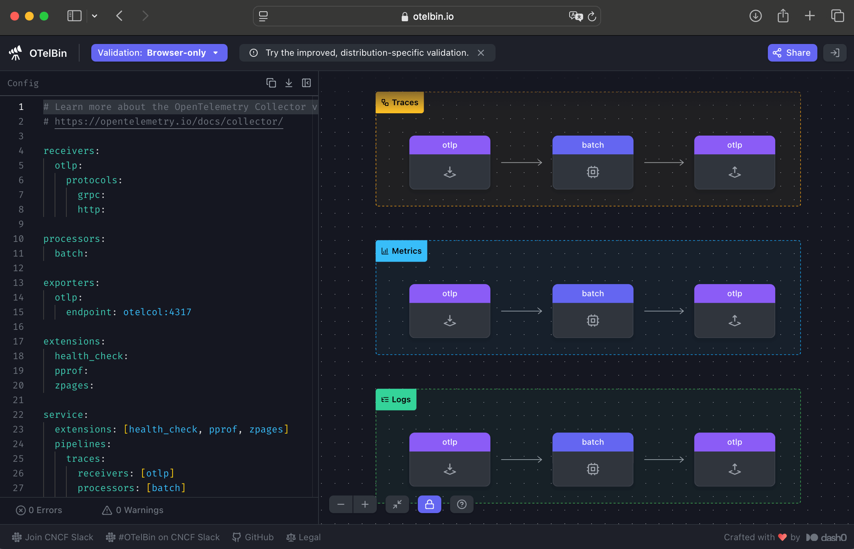
Task: Click the 0 Warnings status indicator
Action: click(x=133, y=510)
